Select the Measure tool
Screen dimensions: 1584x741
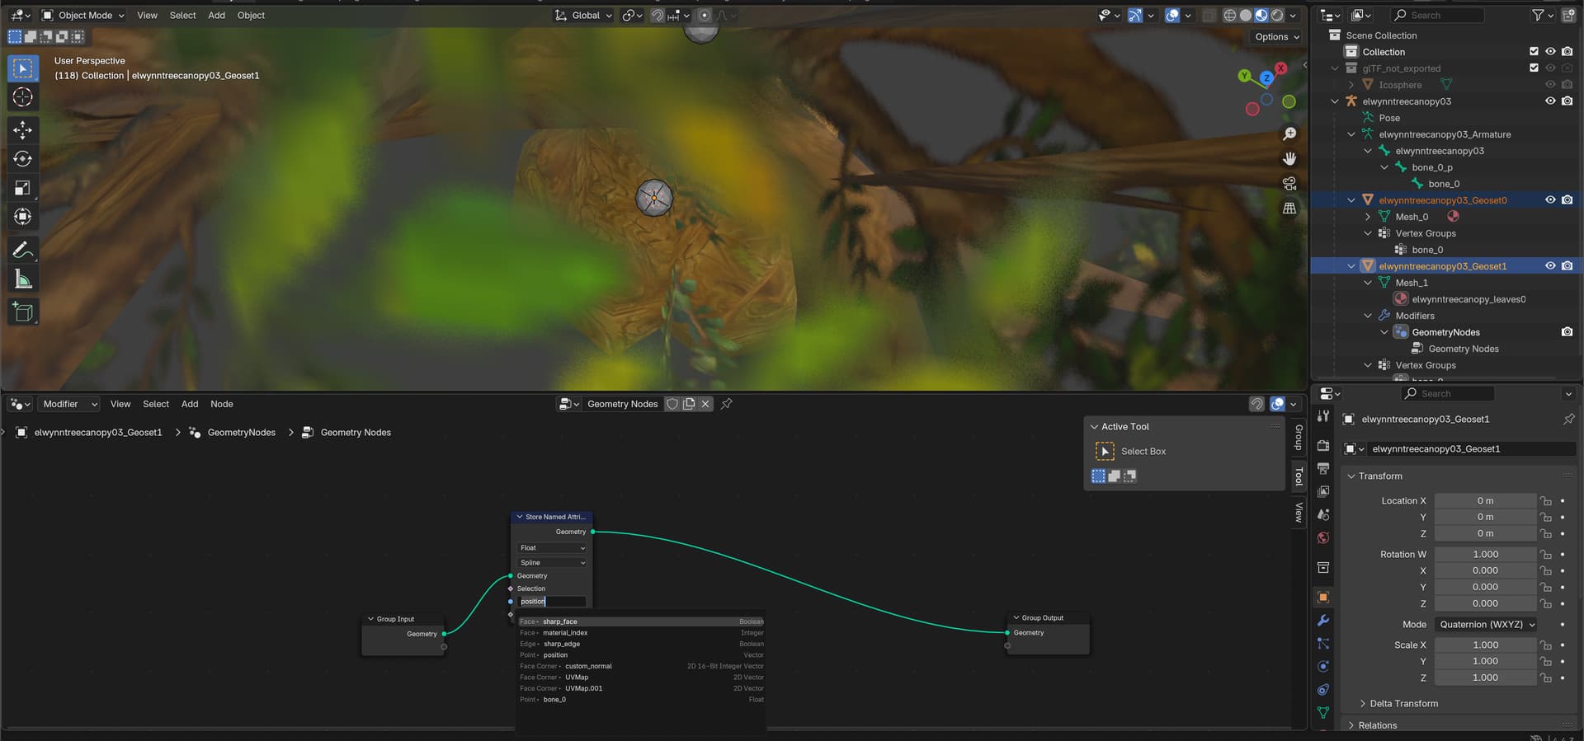pyautogui.click(x=22, y=280)
